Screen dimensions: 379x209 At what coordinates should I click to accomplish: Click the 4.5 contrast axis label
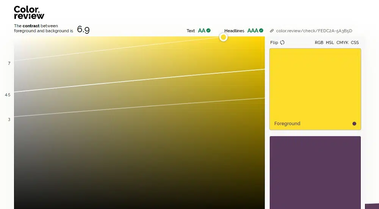8,95
